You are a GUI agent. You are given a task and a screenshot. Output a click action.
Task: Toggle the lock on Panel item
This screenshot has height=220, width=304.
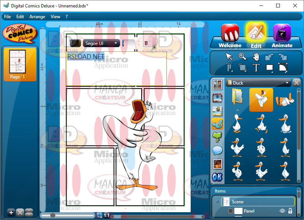click(x=290, y=211)
